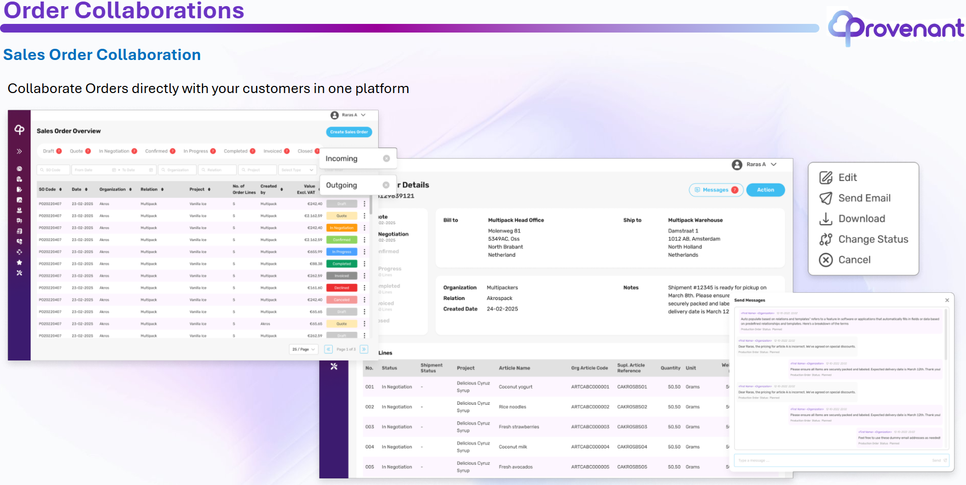966x485 pixels.
Task: Type-in the SO Code search field
Action: pos(53,170)
